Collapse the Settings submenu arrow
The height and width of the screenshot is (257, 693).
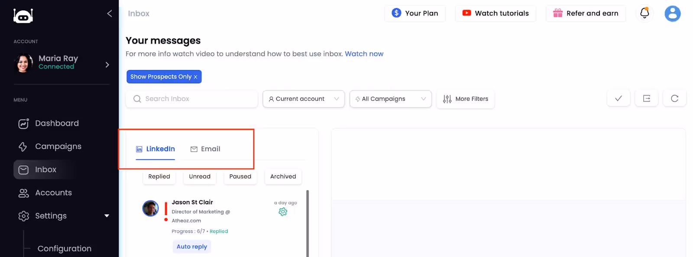[107, 216]
